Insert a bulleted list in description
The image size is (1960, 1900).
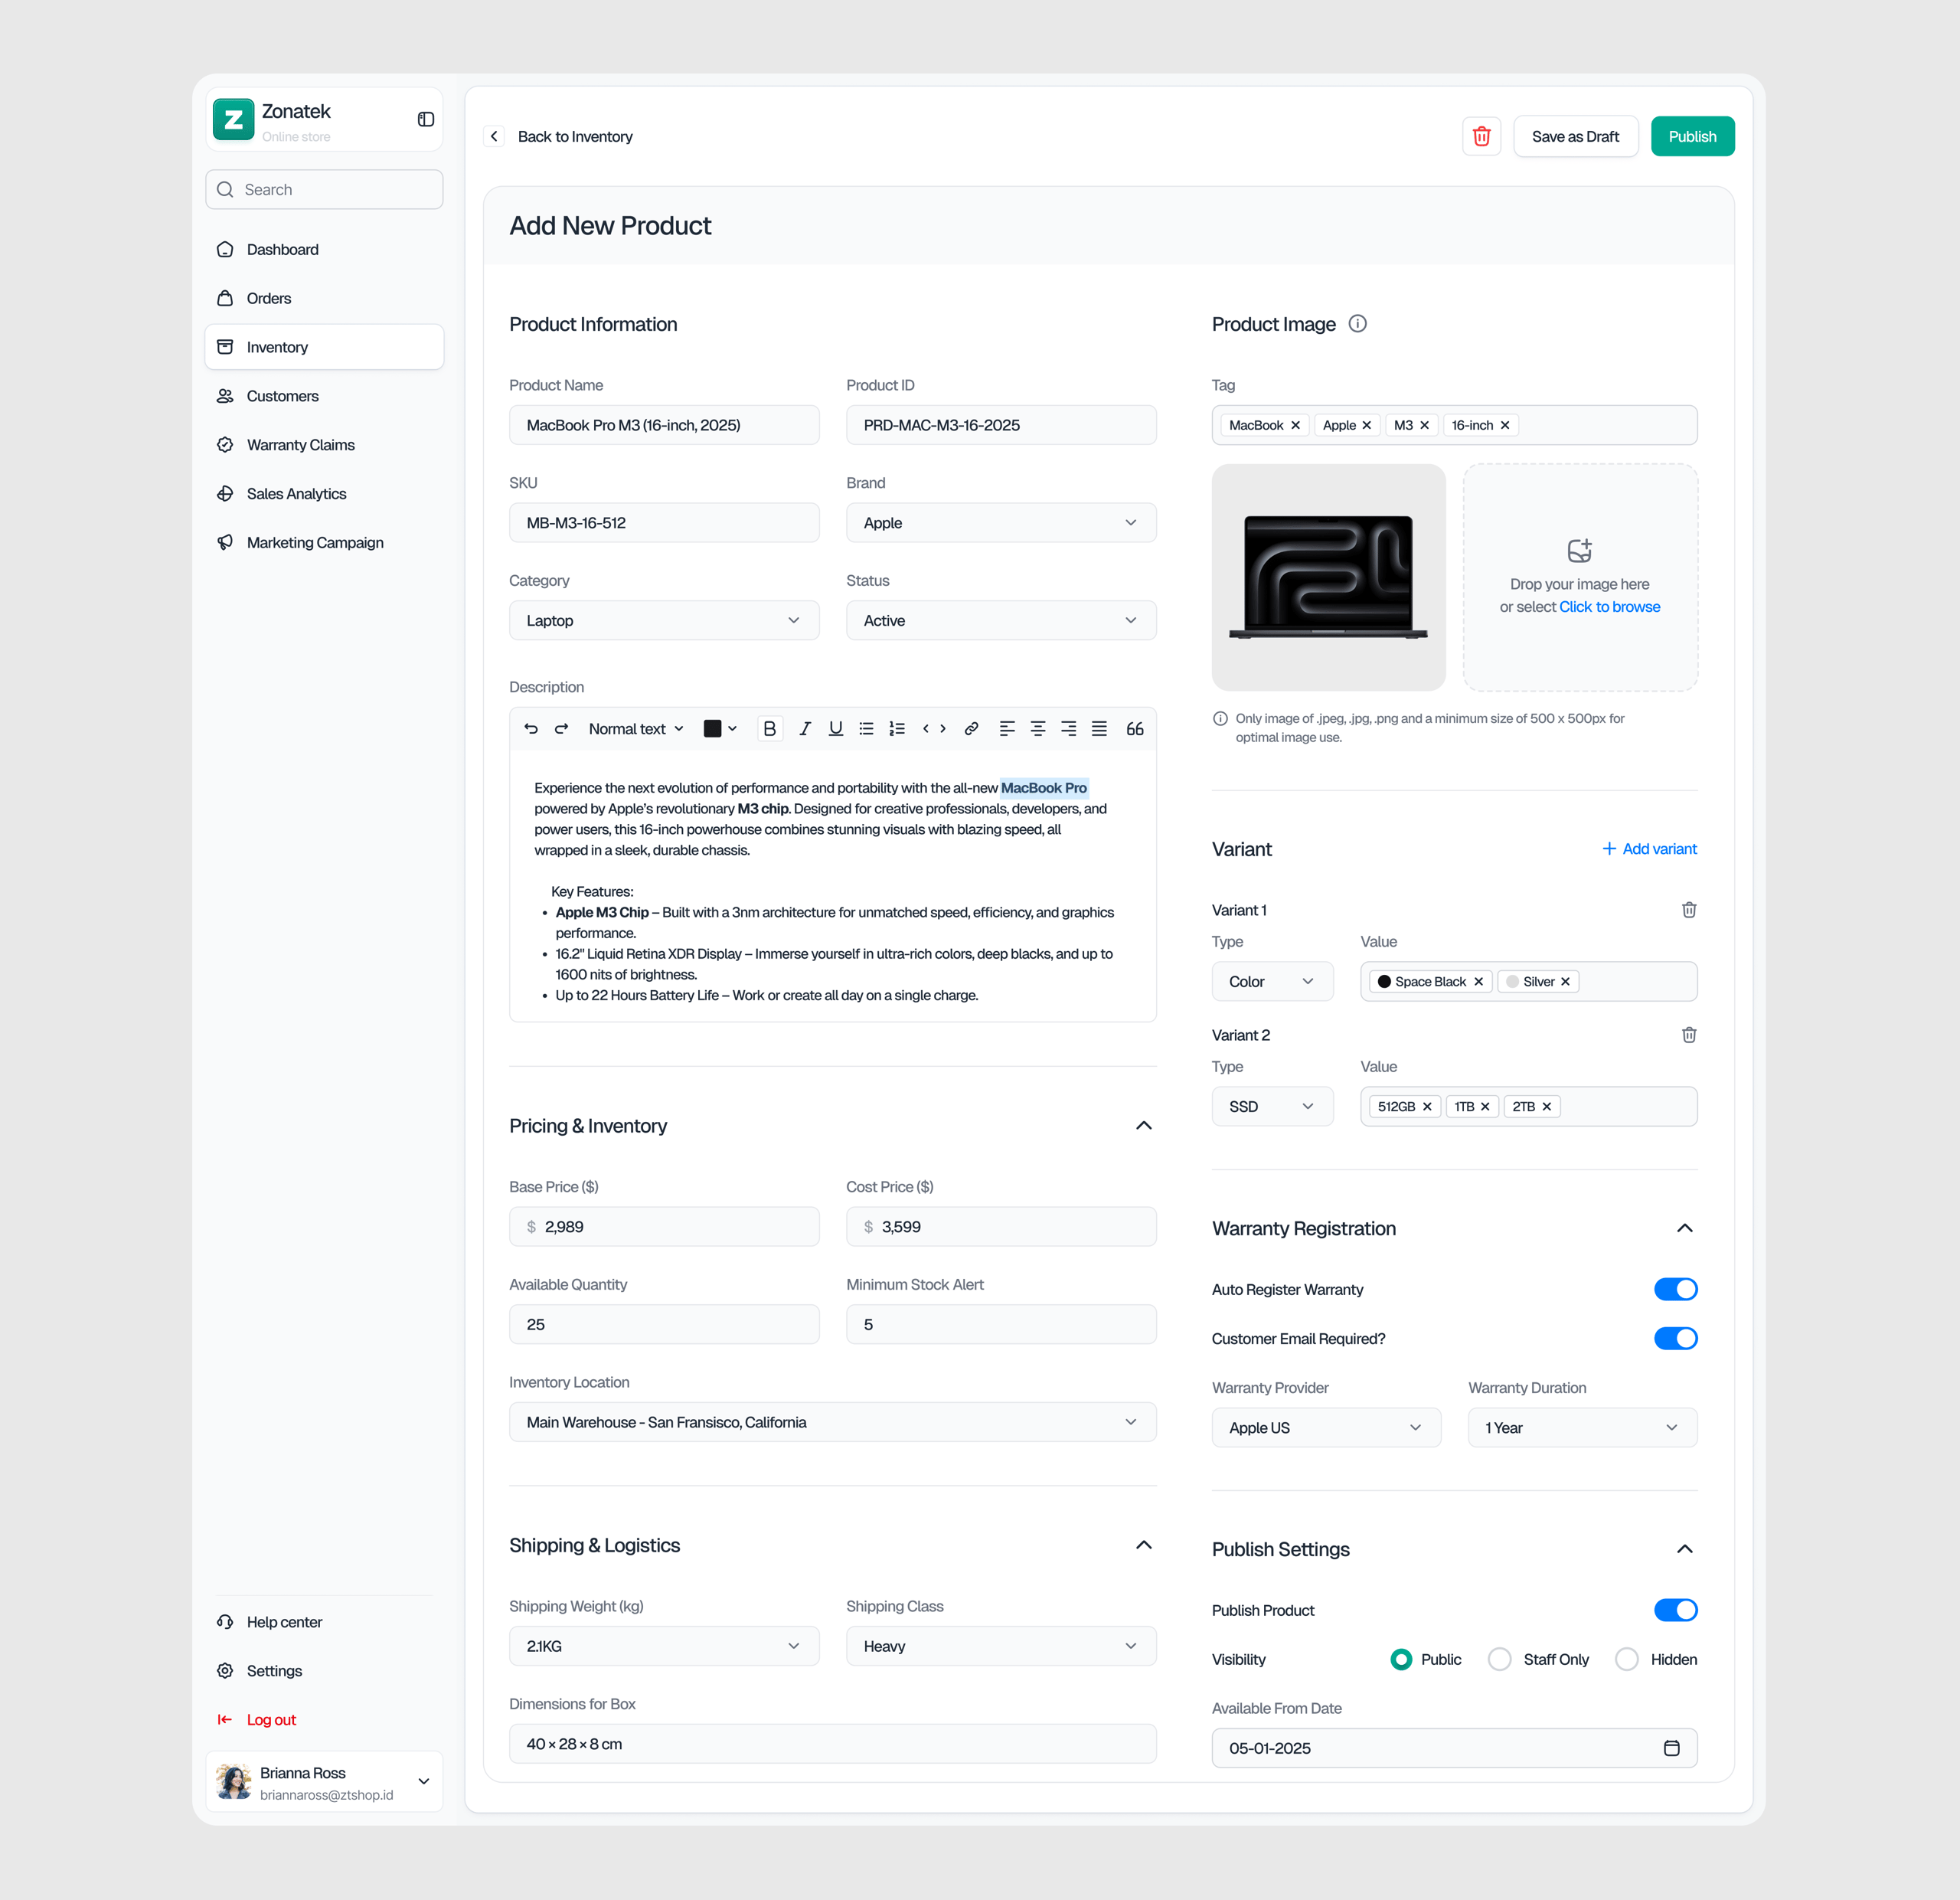click(867, 729)
